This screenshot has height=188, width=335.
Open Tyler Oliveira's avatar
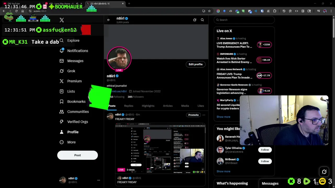click(220, 150)
